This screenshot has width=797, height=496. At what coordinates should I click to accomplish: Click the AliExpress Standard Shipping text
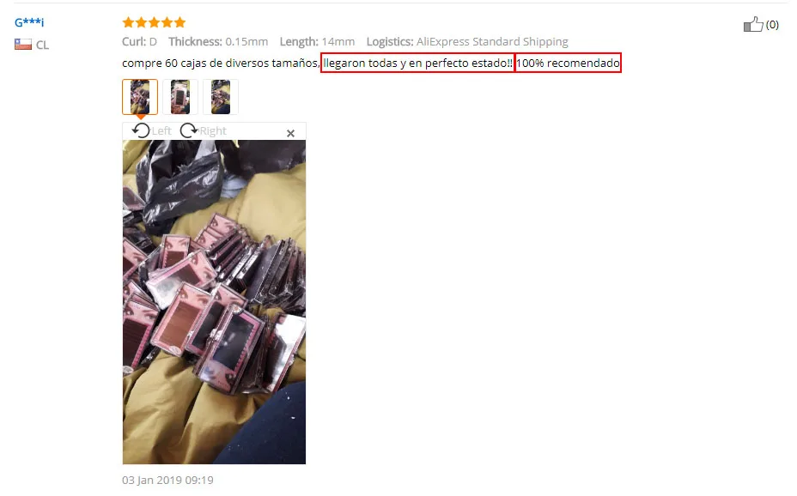click(492, 42)
